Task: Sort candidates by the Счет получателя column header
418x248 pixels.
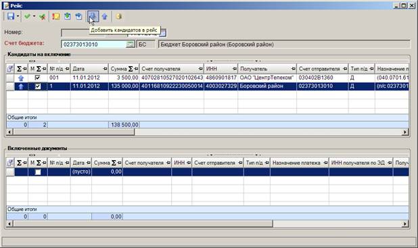Action: (x=172, y=69)
